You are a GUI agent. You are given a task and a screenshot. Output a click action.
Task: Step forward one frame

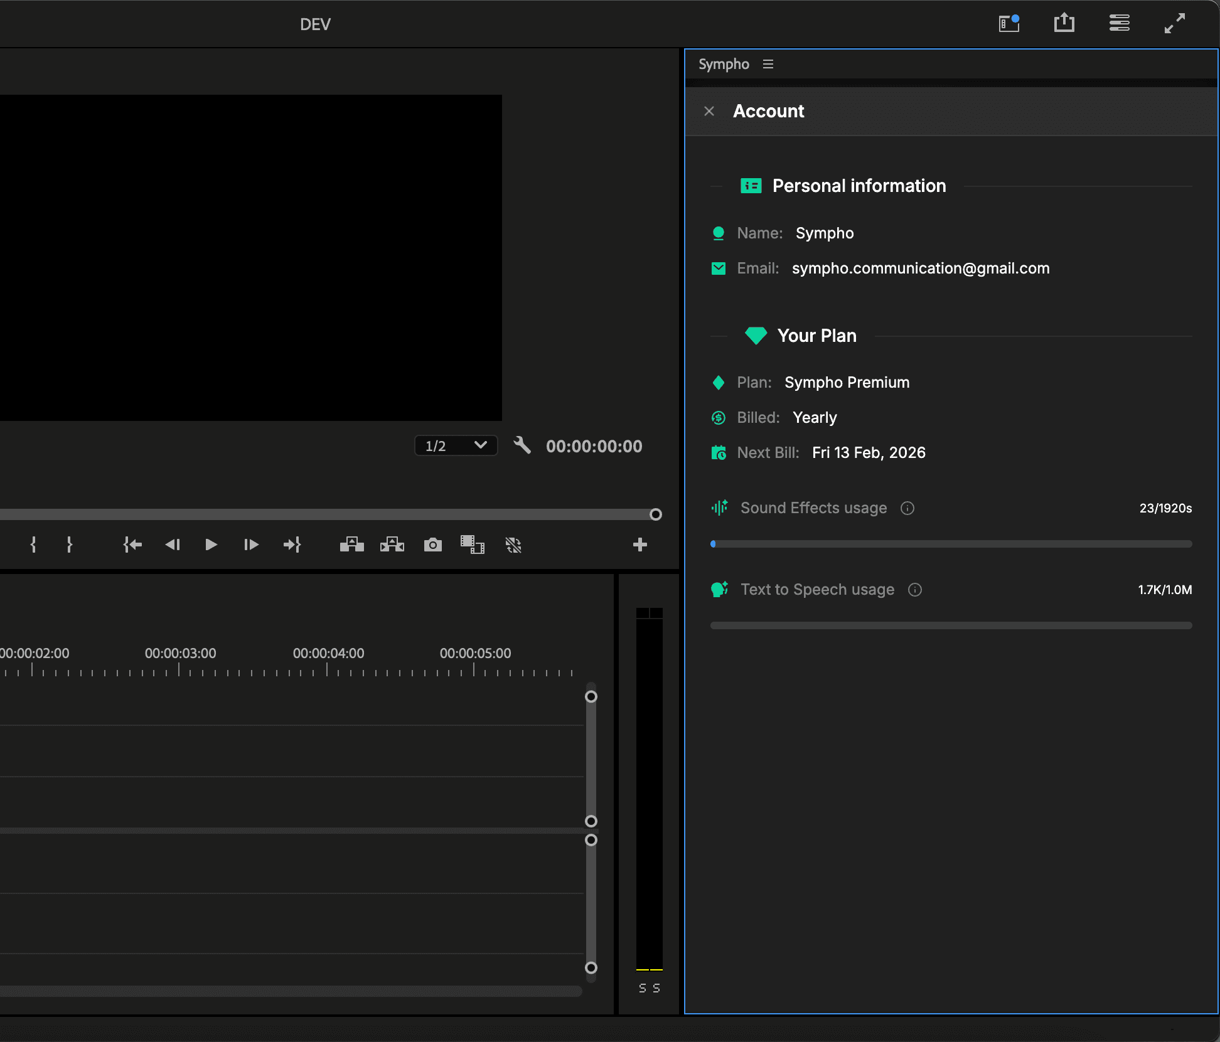tap(251, 545)
